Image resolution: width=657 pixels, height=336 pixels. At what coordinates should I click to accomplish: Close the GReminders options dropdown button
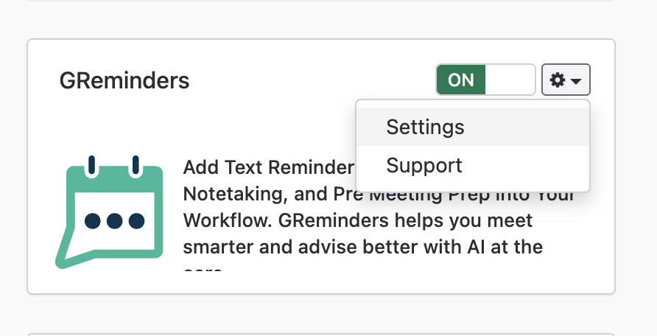[x=566, y=80]
